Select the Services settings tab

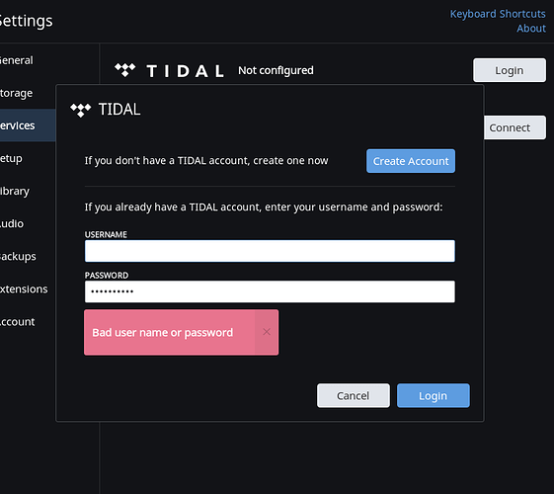coord(28,125)
